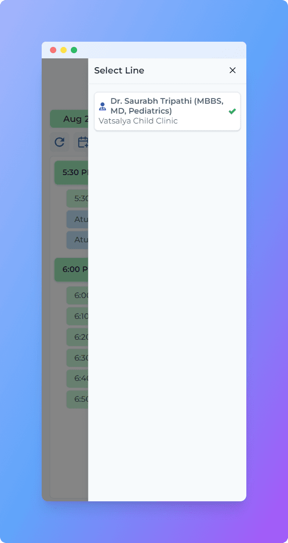288x543 pixels.
Task: Click the first Atu appointment entry
Action: [x=78, y=219]
